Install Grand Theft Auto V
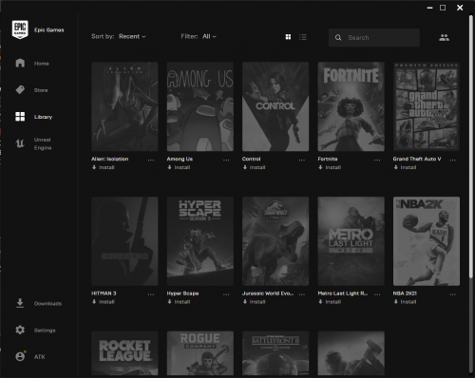This screenshot has width=475, height=378. [405, 167]
